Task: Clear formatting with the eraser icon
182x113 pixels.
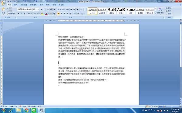Action: (48, 9)
